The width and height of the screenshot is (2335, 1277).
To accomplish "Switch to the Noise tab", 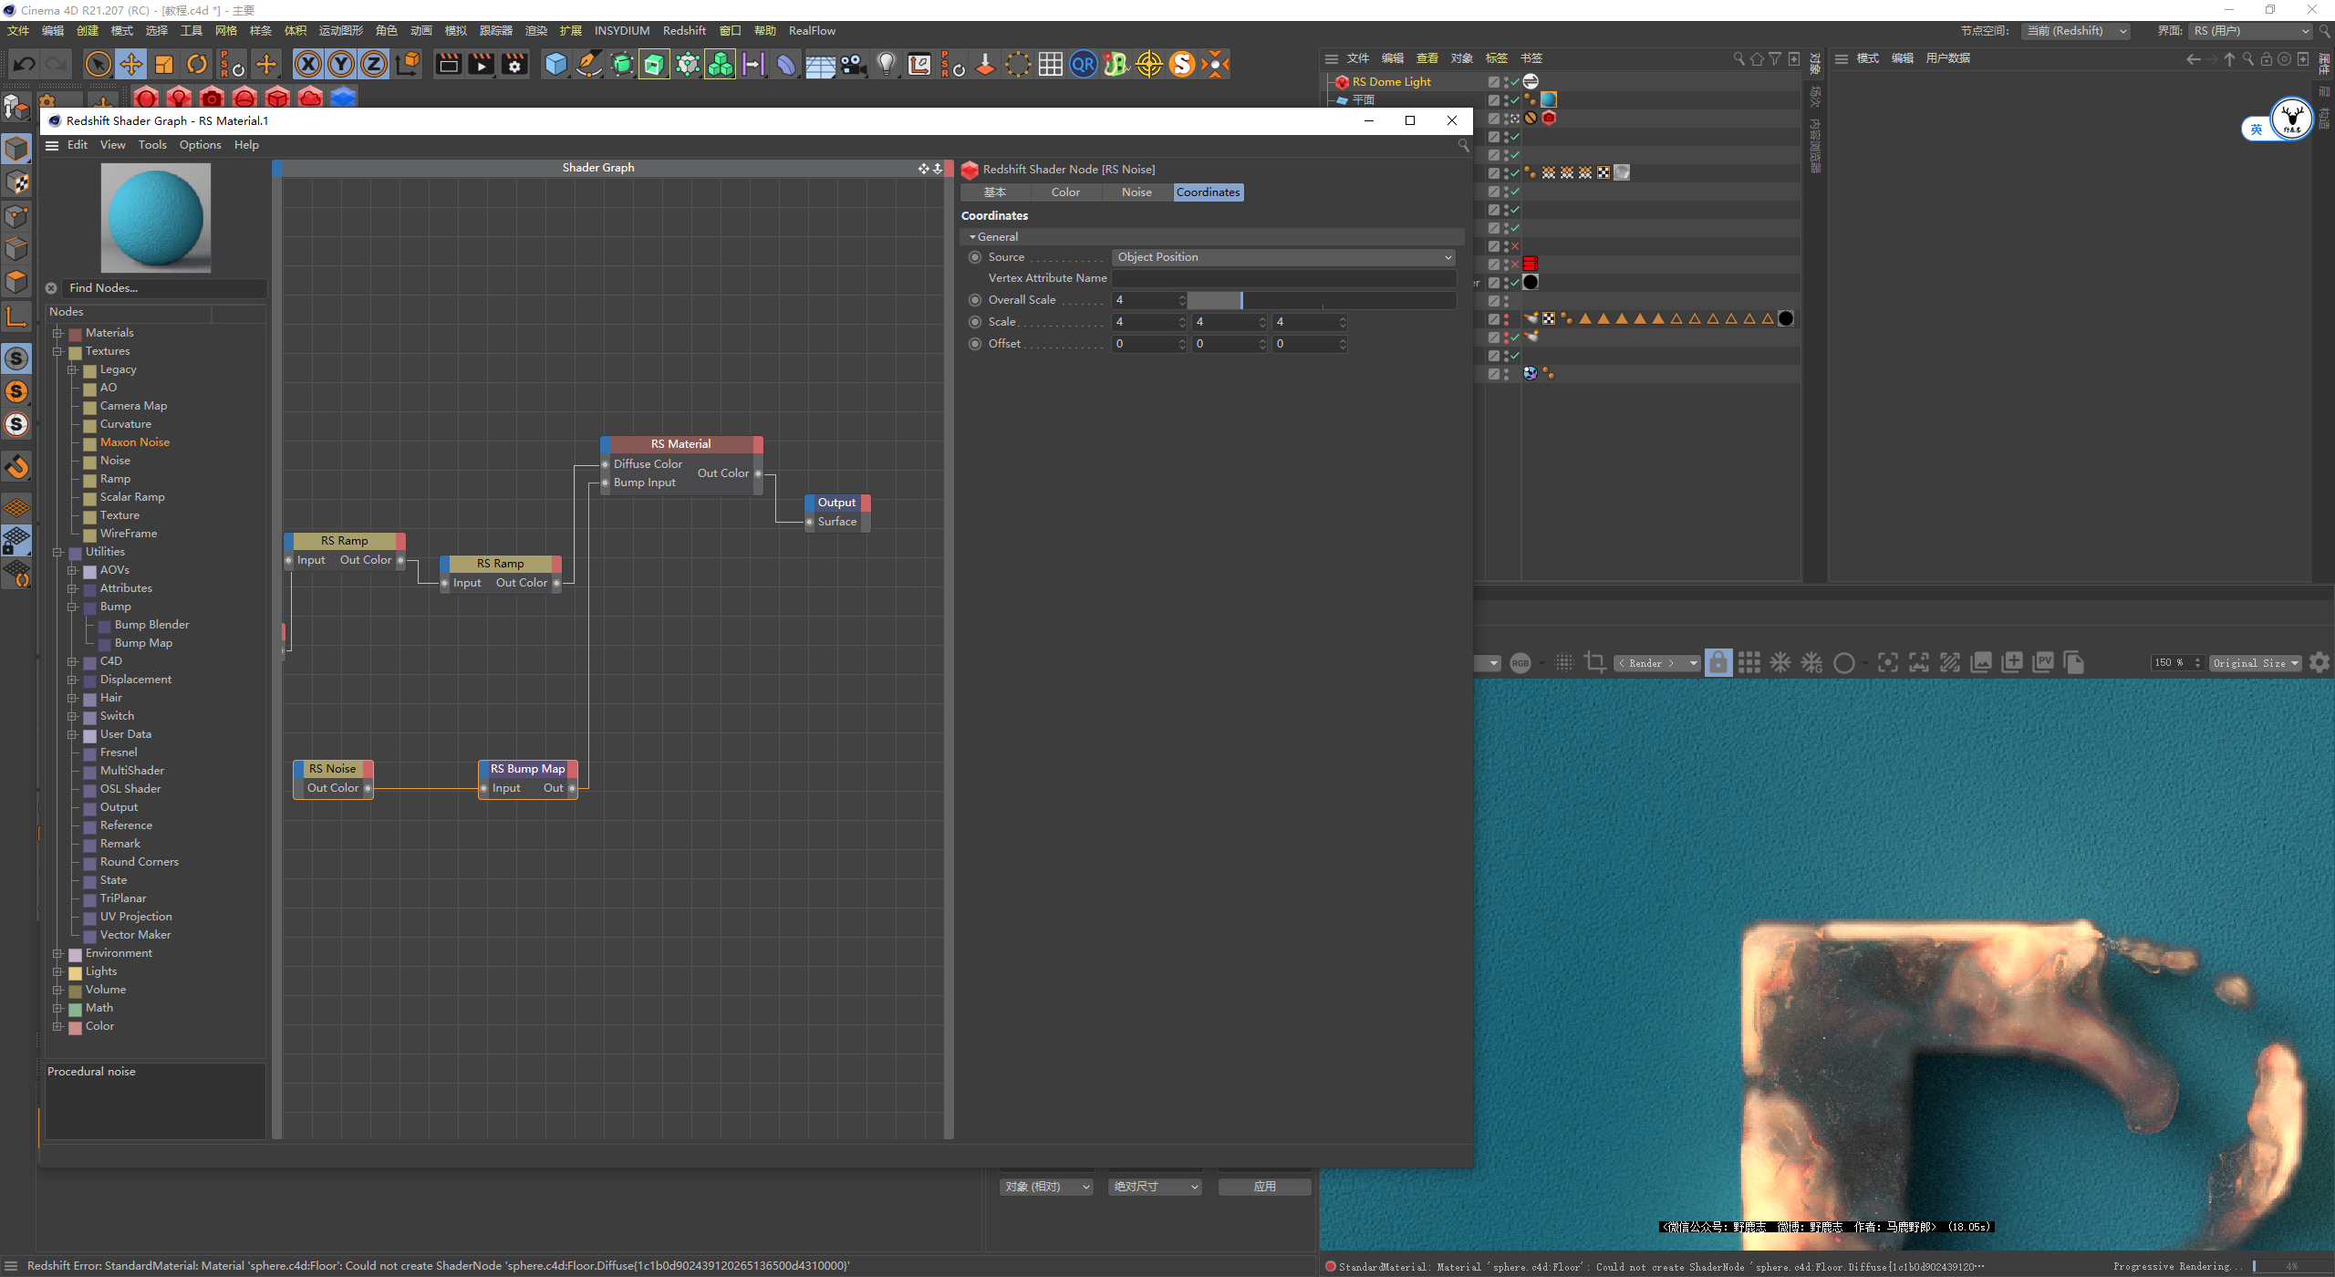I will click(x=1136, y=192).
